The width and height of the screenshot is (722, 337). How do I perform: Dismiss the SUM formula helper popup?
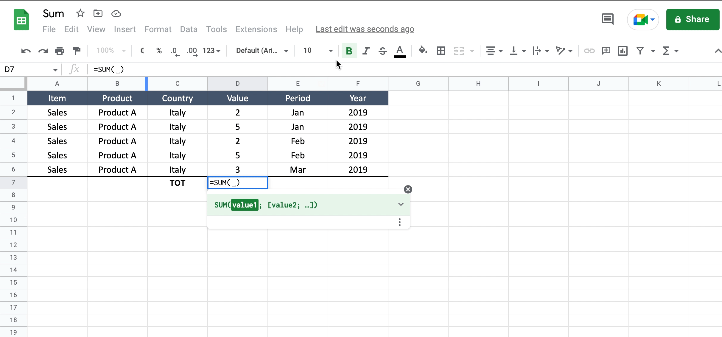tap(408, 189)
